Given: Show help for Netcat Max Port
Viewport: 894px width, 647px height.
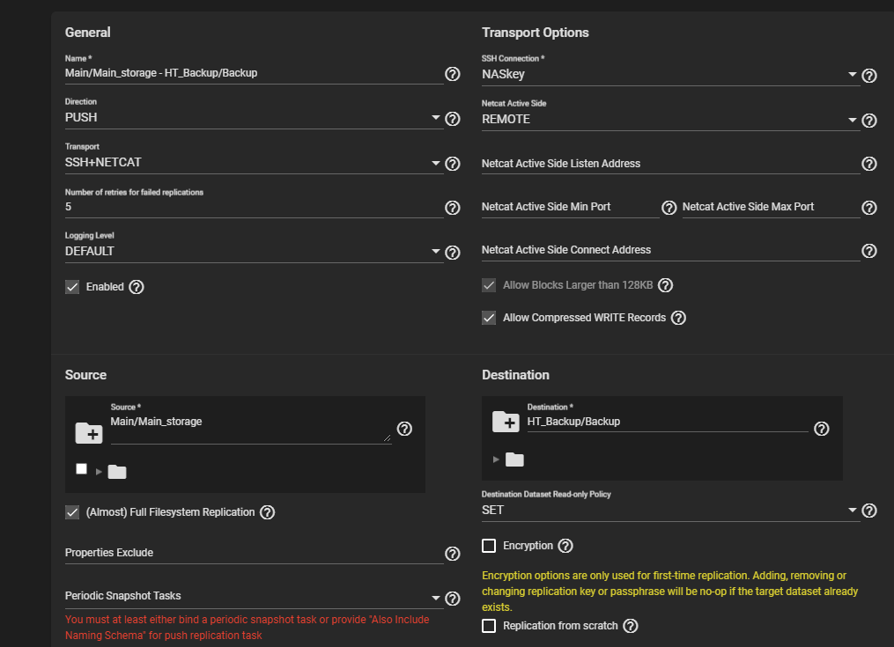Looking at the screenshot, I should (x=869, y=208).
